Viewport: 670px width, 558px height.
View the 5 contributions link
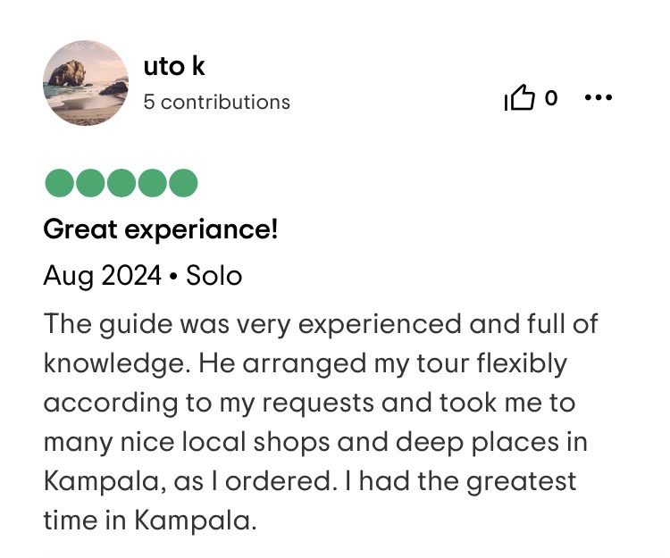pos(216,102)
